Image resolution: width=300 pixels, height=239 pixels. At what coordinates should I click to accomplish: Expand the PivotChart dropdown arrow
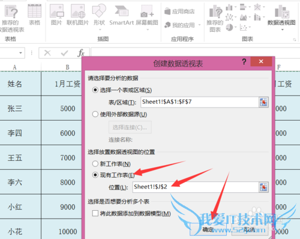click(x=283, y=29)
